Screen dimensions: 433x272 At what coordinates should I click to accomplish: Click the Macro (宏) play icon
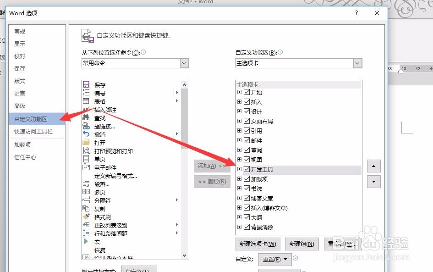(86, 241)
